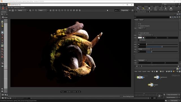Select the VR Camera shelf tool
The width and height of the screenshot is (181, 102).
coord(161,9)
